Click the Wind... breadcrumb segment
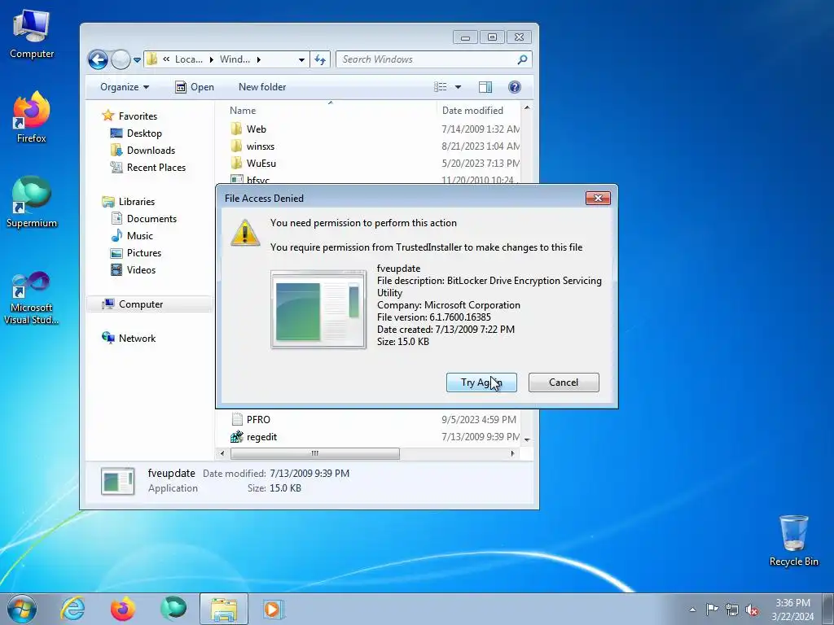Viewport: 834px width, 625px height. 235,59
